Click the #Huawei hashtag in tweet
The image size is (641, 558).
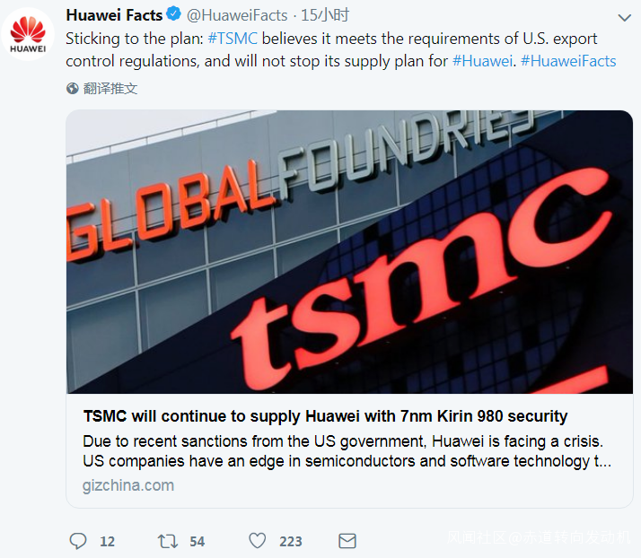482,61
